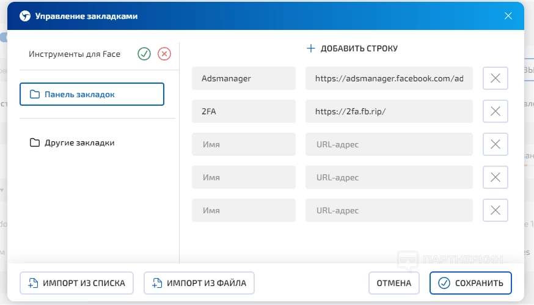
Task: Confirm folder name with green checkmark icon
Action: point(144,54)
